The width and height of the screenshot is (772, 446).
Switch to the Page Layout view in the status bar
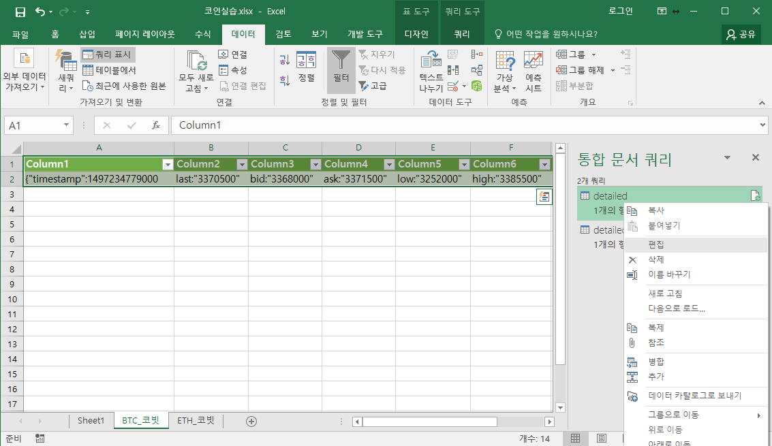click(x=601, y=439)
